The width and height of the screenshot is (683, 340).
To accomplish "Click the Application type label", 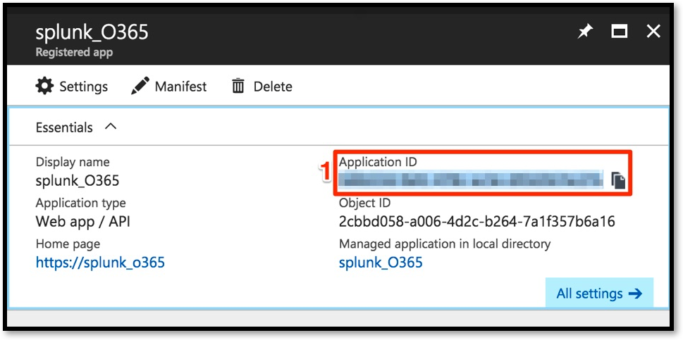I will [x=80, y=203].
